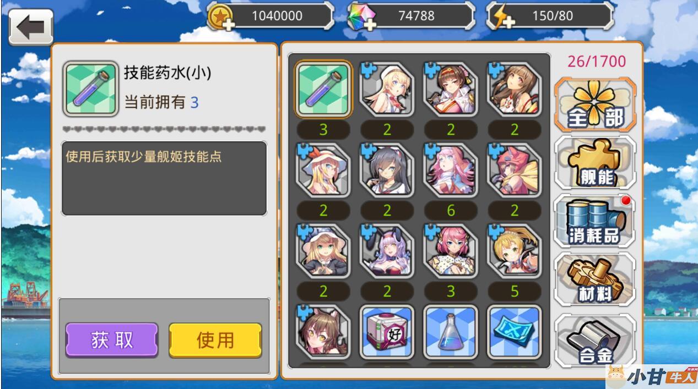Screen dimensions: 698x389
Task: Open the 全部 all-items tab
Action: [x=595, y=105]
